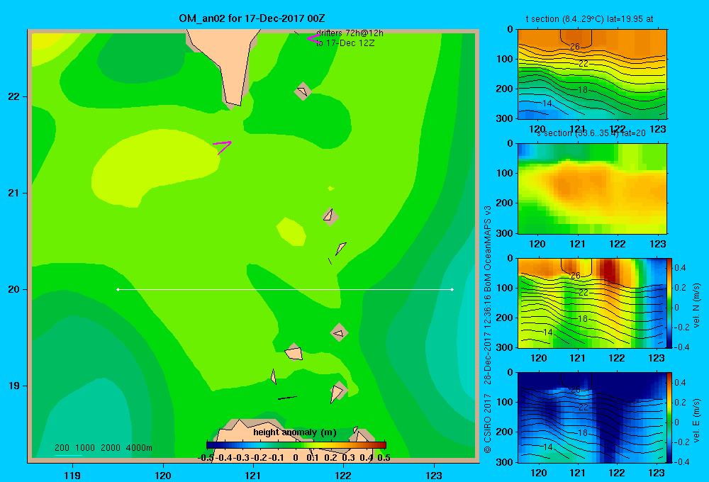
Task: Click the latitude label 20 on the main map
Action: click(x=13, y=289)
